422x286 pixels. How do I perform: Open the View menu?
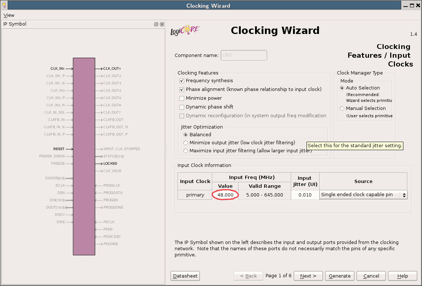pyautogui.click(x=9, y=15)
